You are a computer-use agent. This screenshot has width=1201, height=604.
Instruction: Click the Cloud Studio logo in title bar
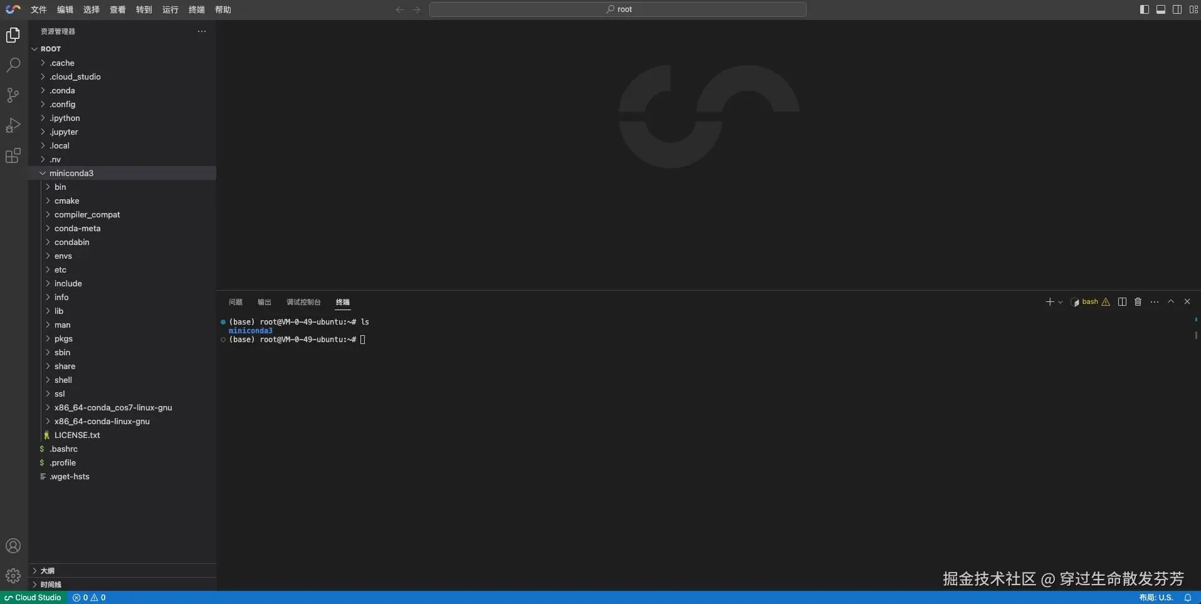pyautogui.click(x=13, y=9)
